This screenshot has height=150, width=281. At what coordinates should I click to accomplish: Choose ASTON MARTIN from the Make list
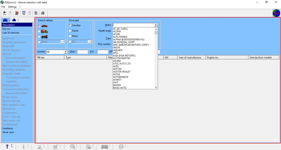pyautogui.click(x=121, y=58)
